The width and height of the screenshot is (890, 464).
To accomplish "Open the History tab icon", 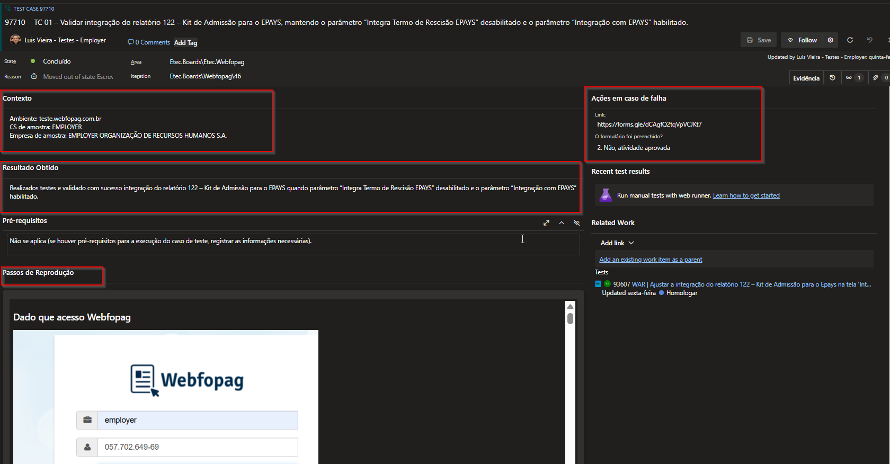I will pos(832,78).
